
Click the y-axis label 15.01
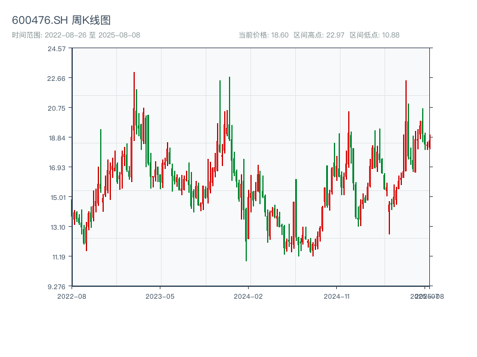click(x=58, y=198)
